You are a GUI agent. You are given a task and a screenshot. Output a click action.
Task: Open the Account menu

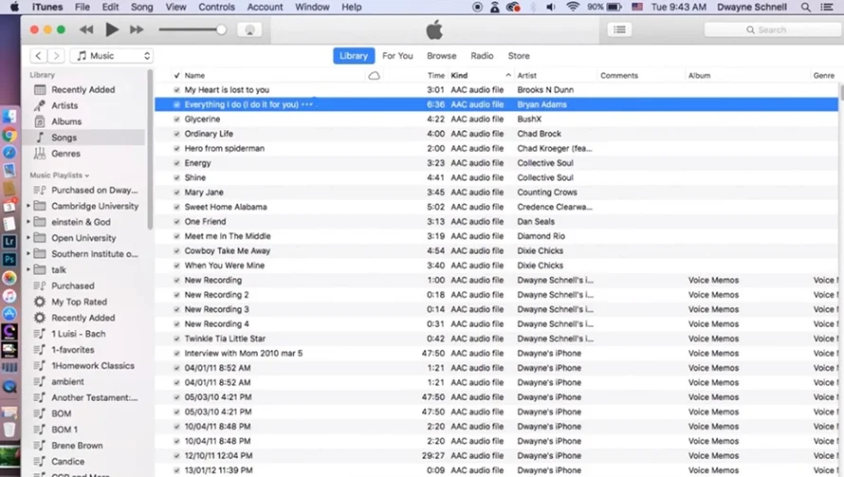265,7
